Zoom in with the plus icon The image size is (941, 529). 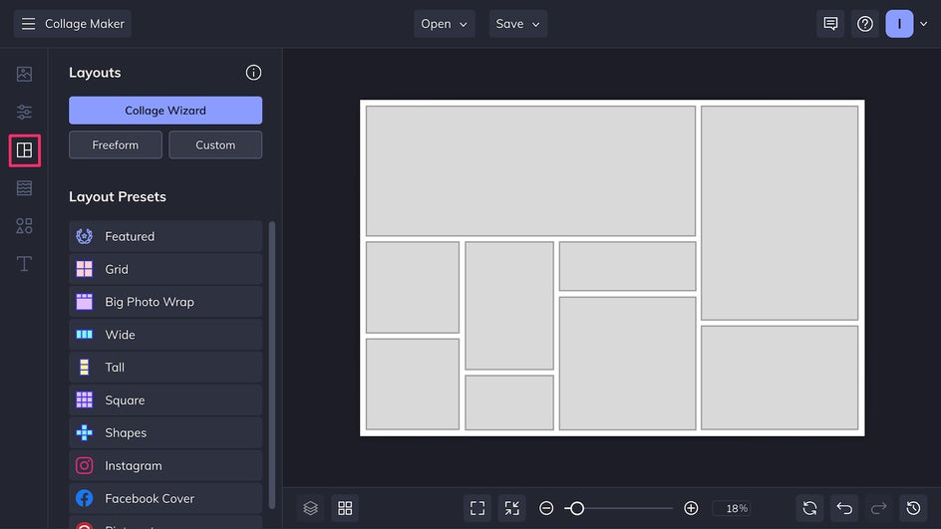coord(691,508)
